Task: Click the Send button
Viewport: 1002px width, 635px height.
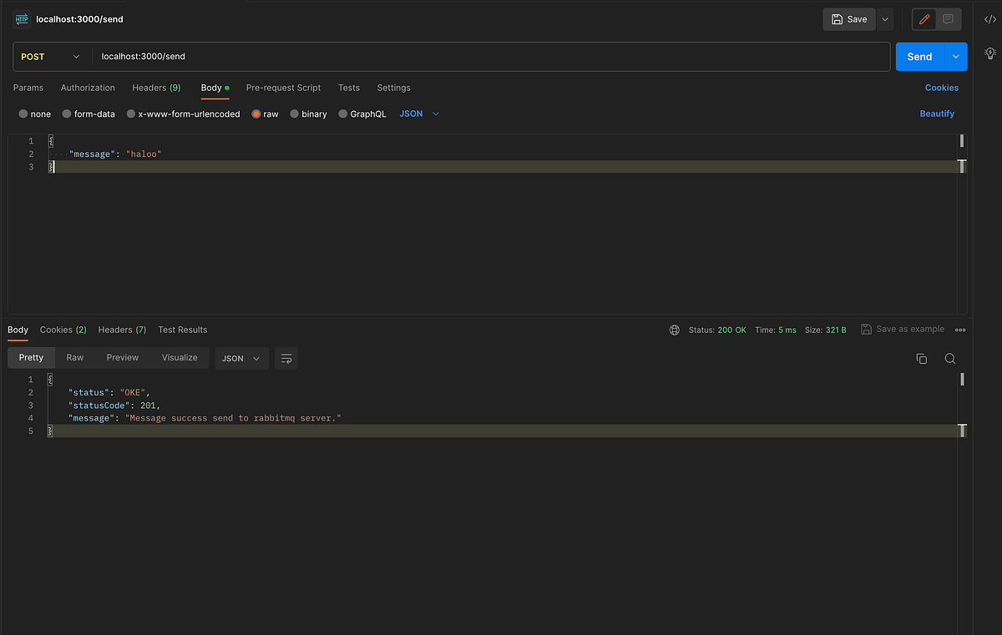Action: pos(918,56)
